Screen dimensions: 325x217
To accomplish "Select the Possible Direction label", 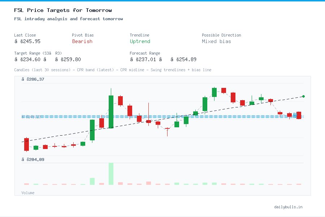I will tap(221, 35).
